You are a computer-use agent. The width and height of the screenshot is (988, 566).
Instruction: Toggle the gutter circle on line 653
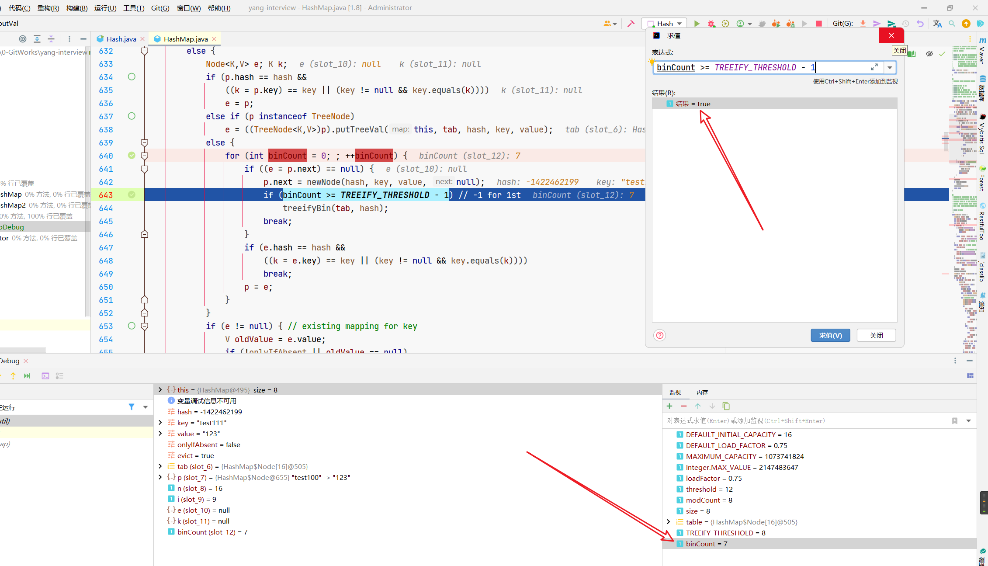point(132,326)
